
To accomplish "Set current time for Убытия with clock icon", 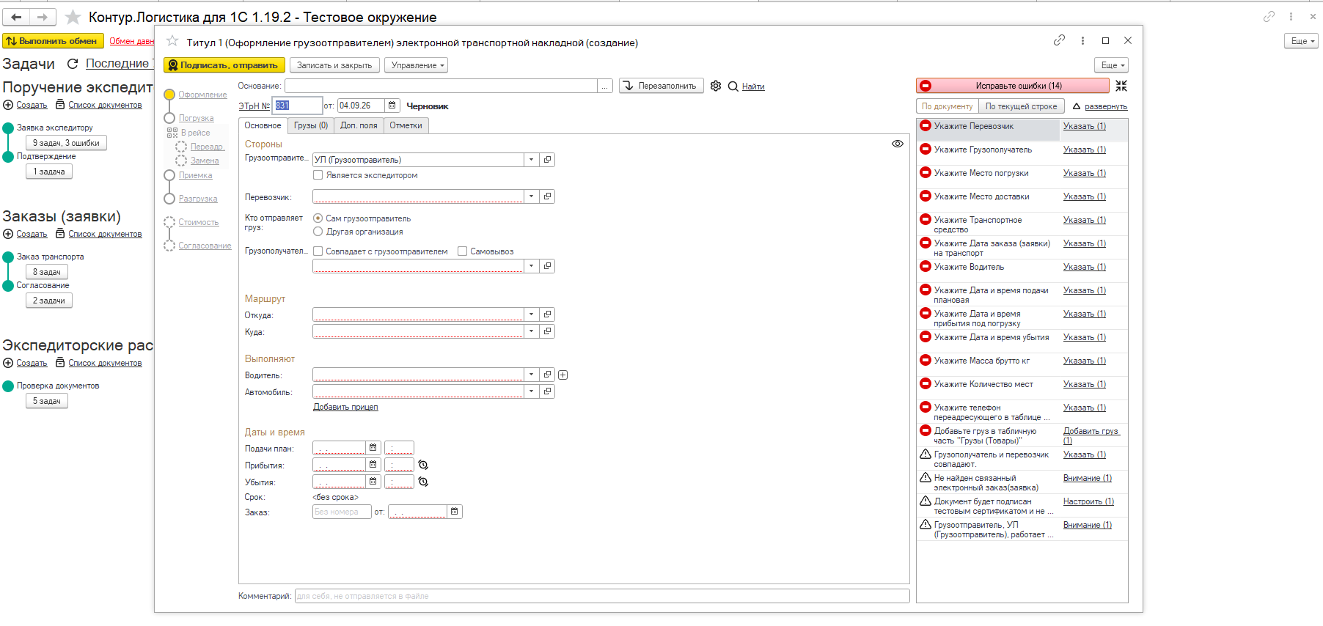I will tap(423, 482).
